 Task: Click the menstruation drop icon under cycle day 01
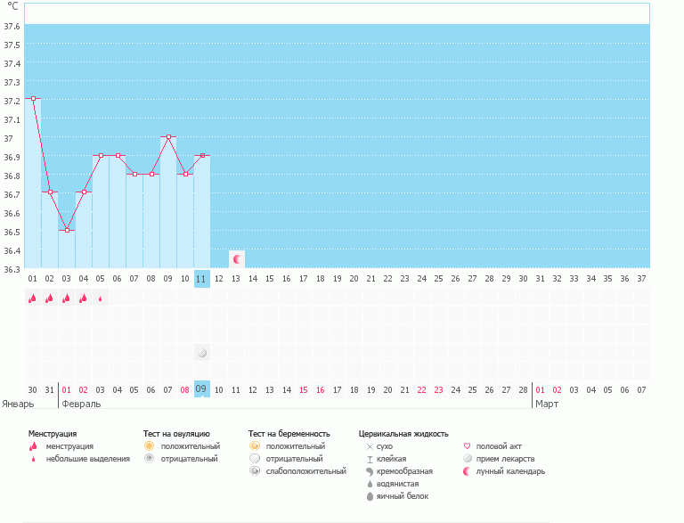[x=32, y=298]
